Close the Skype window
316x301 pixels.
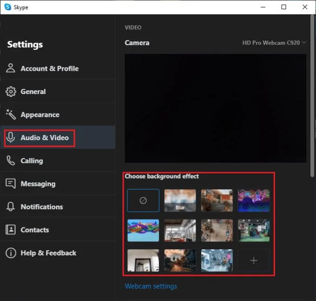click(305, 7)
